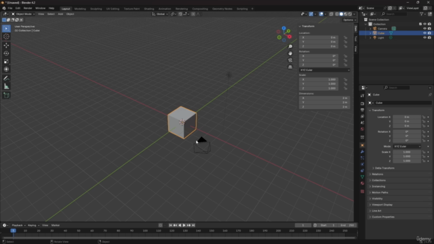The height and width of the screenshot is (244, 434).
Task: Expand the Visibility panel
Action: (x=377, y=199)
